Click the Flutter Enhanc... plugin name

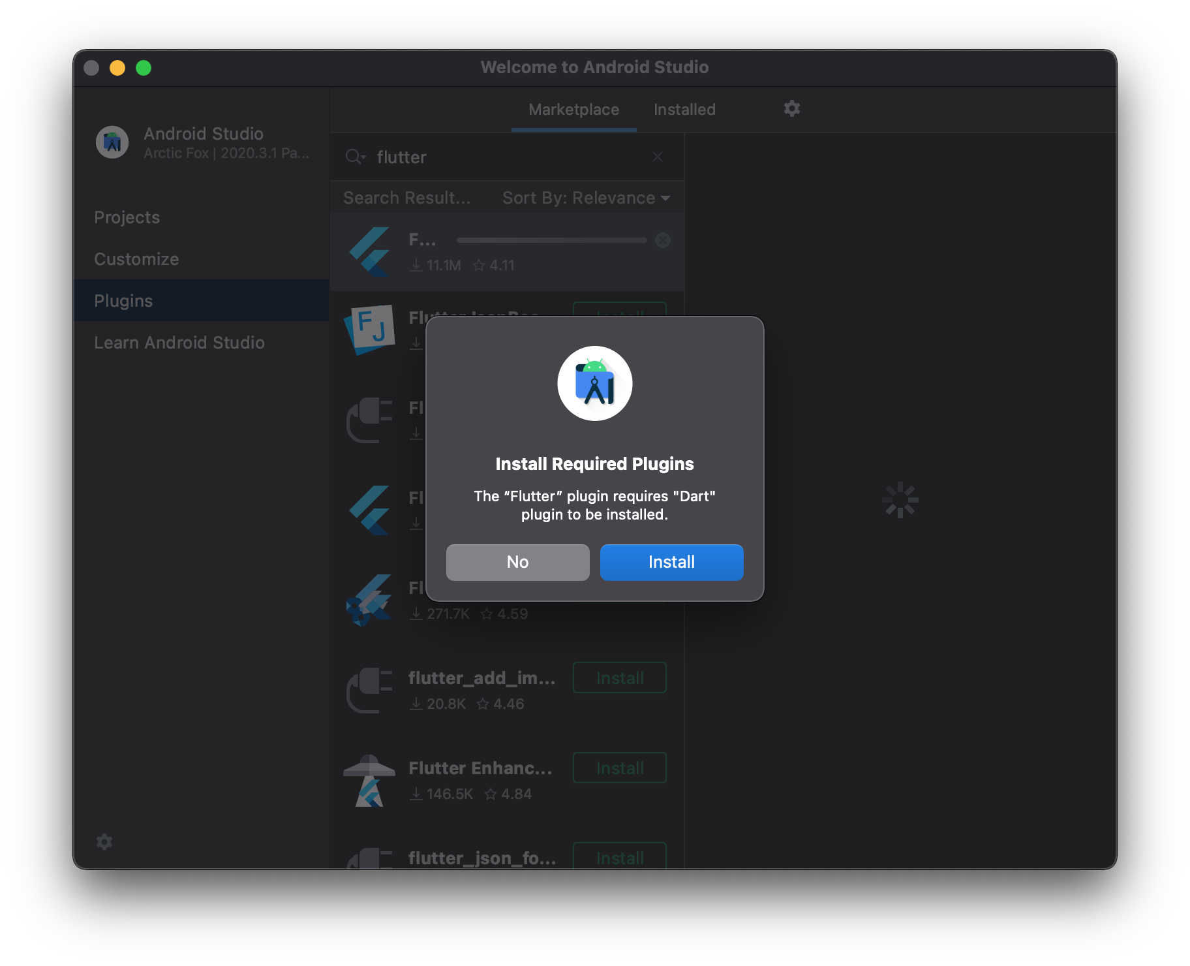(481, 768)
